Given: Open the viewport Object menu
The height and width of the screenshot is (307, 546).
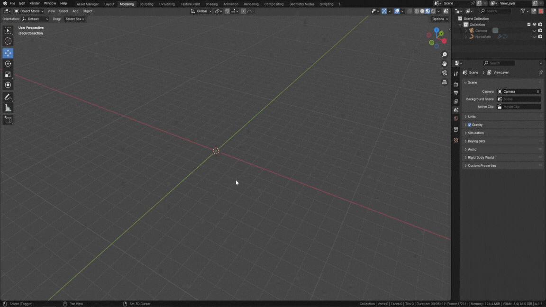Looking at the screenshot, I should click(87, 11).
